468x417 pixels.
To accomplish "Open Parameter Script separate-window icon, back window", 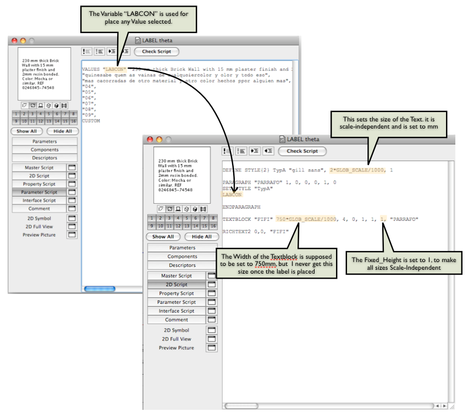I will [x=72, y=192].
